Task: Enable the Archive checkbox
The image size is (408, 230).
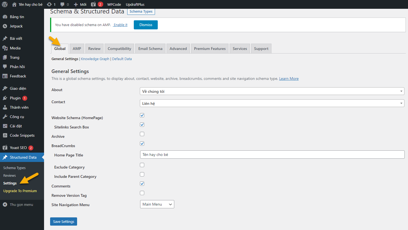Action: point(142,134)
